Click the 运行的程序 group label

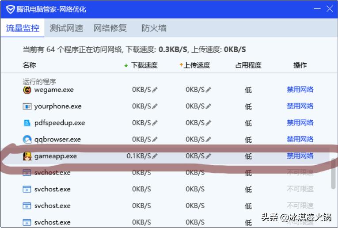point(39,82)
